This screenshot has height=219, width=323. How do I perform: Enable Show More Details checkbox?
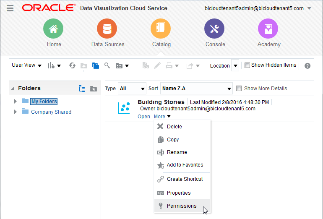click(239, 89)
